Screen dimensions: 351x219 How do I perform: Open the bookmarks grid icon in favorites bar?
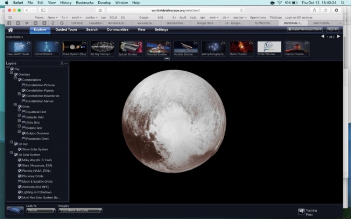(10, 18)
